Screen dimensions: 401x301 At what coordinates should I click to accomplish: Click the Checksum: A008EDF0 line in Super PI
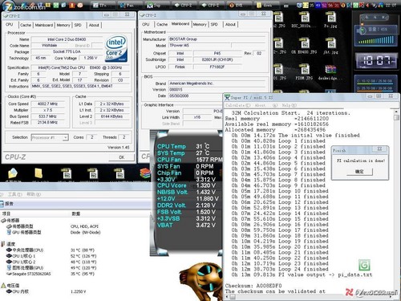click(x=253, y=286)
